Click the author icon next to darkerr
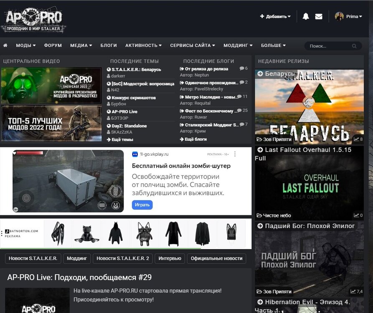This screenshot has width=373, height=313. [x=109, y=76]
